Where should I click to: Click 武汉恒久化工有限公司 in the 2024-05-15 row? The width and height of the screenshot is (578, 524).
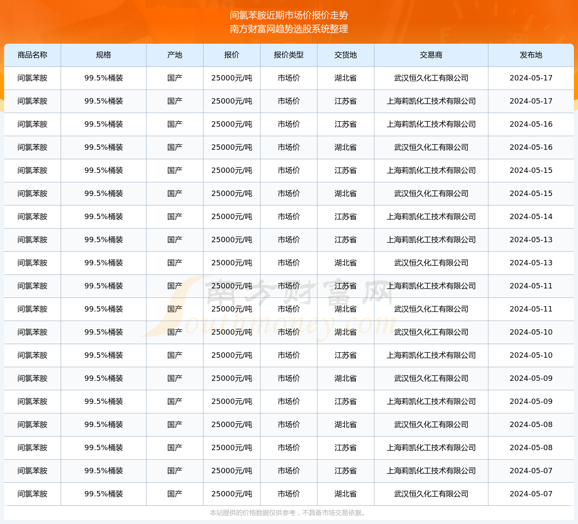[431, 194]
